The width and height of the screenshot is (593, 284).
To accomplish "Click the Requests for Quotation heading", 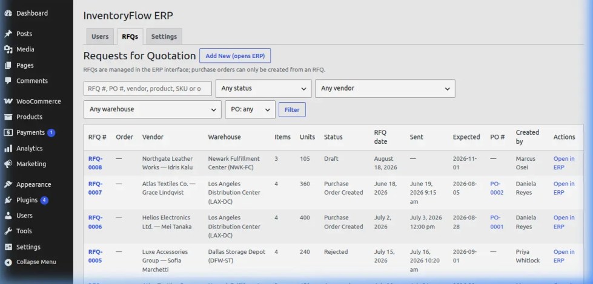I will [x=139, y=56].
